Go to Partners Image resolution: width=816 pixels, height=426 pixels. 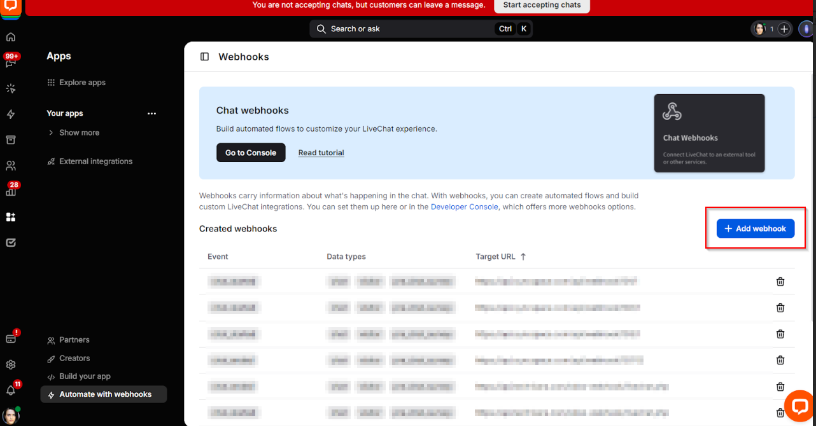click(x=68, y=340)
